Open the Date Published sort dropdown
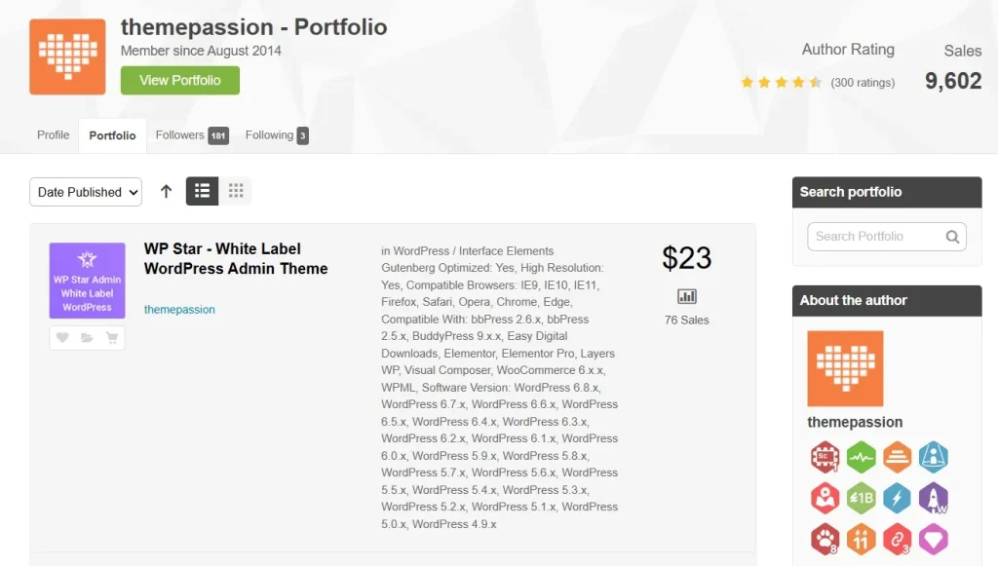 pos(85,192)
